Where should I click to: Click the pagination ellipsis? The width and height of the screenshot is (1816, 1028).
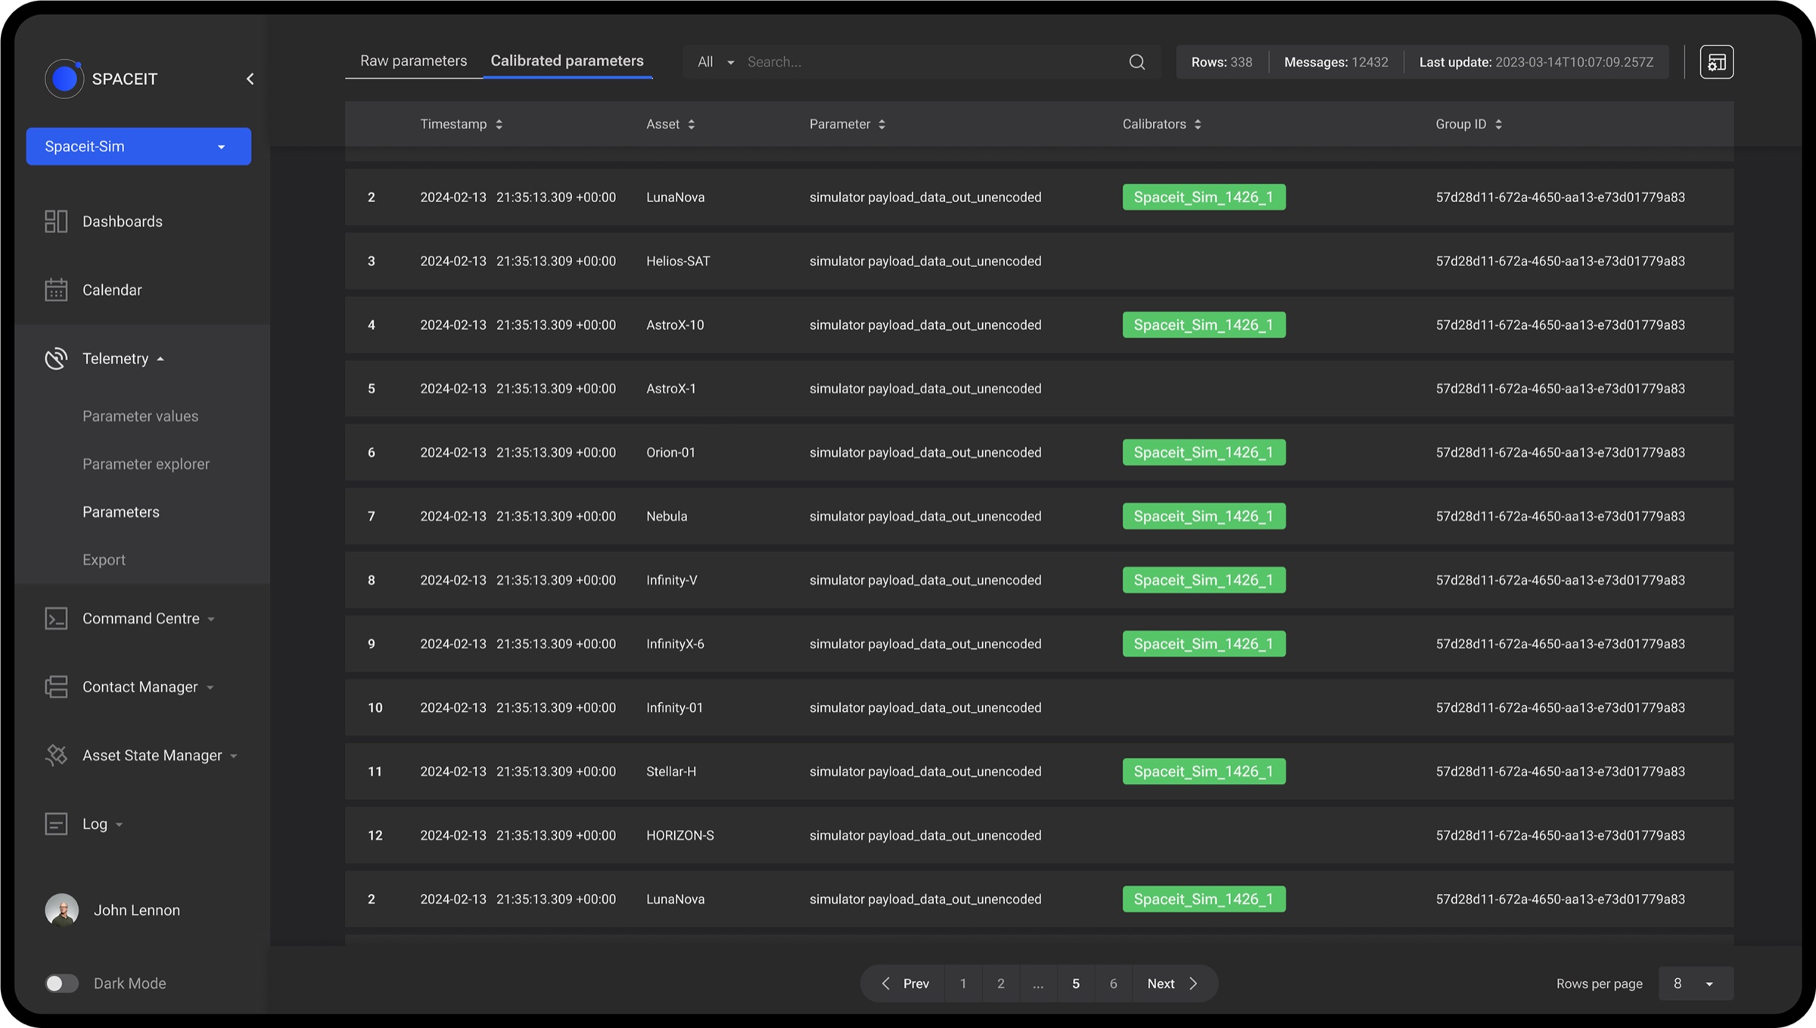[x=1038, y=983]
